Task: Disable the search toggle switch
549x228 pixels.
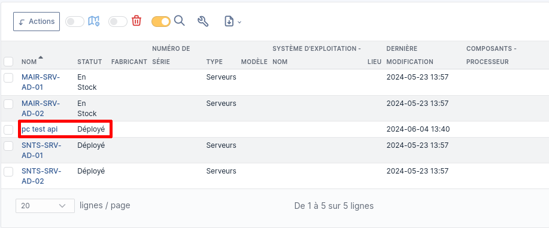Action: 160,22
